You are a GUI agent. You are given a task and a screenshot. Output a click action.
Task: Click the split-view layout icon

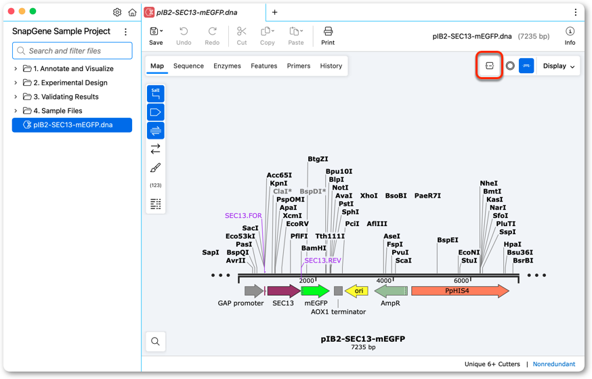(x=489, y=66)
